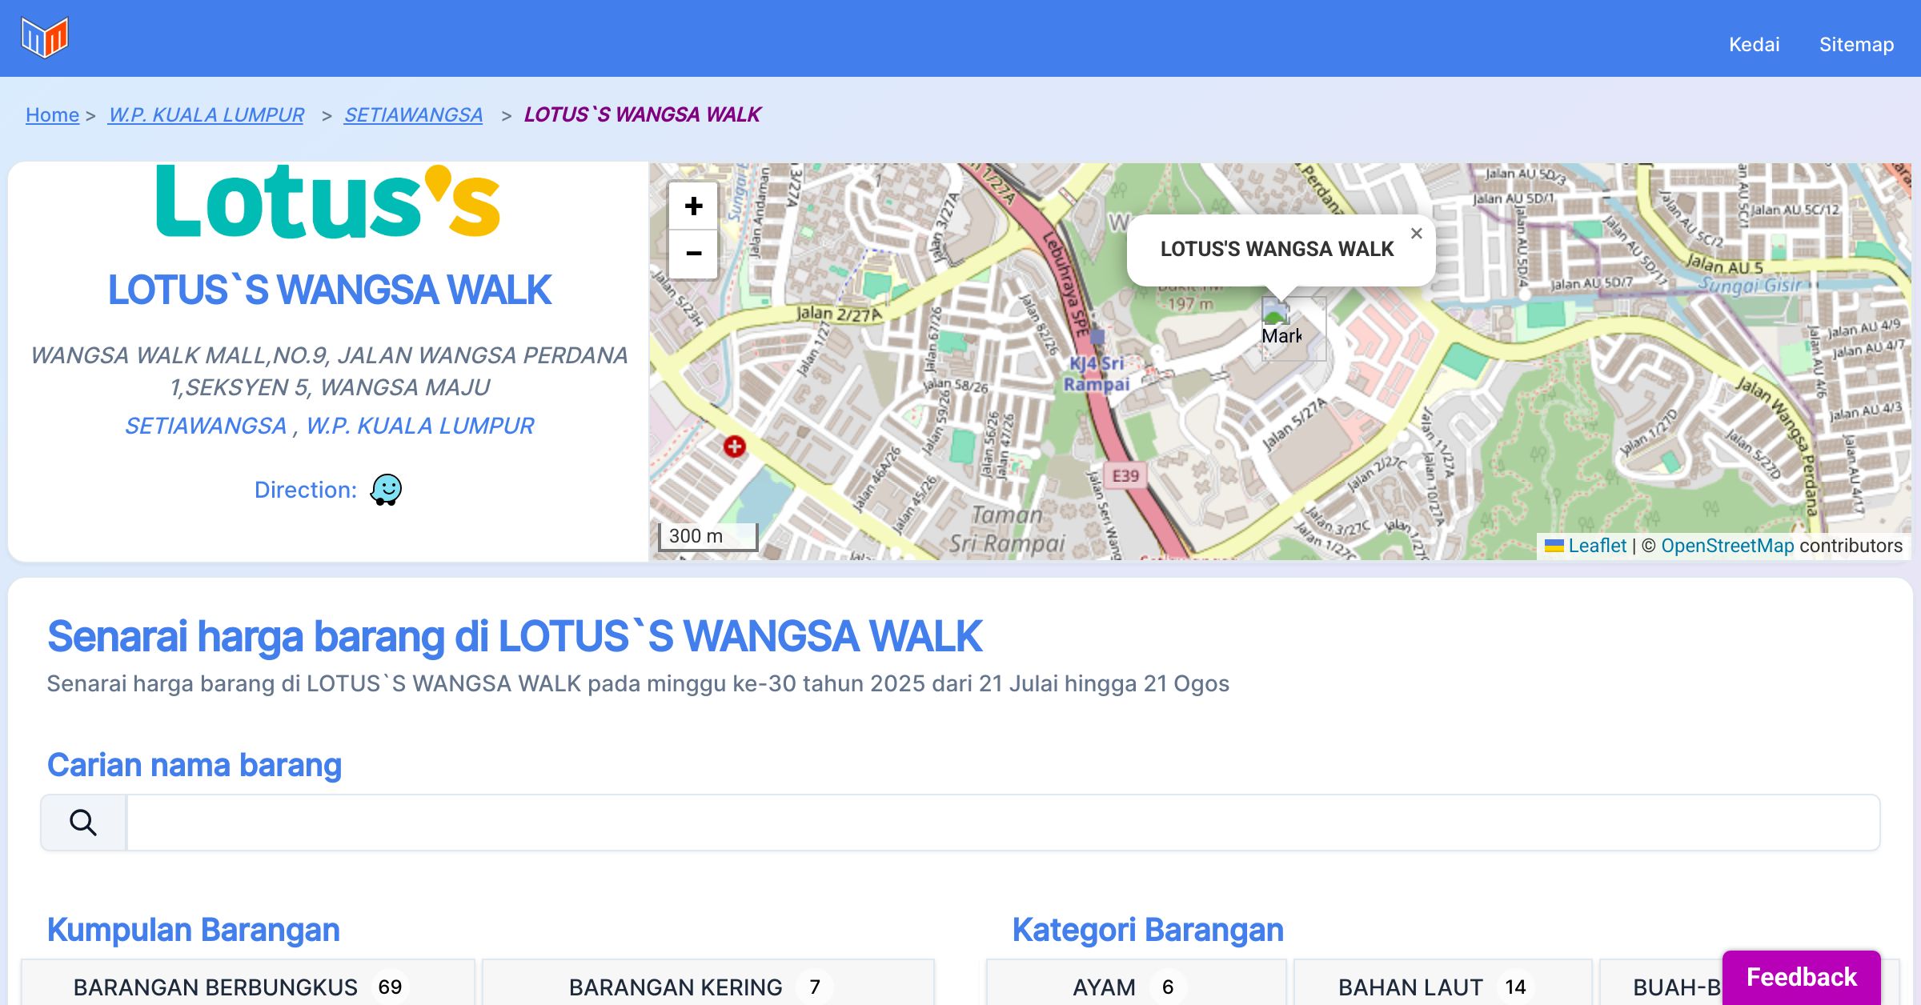Go to Home breadcrumb link
Screen dimensions: 1921x1005
click(x=52, y=114)
